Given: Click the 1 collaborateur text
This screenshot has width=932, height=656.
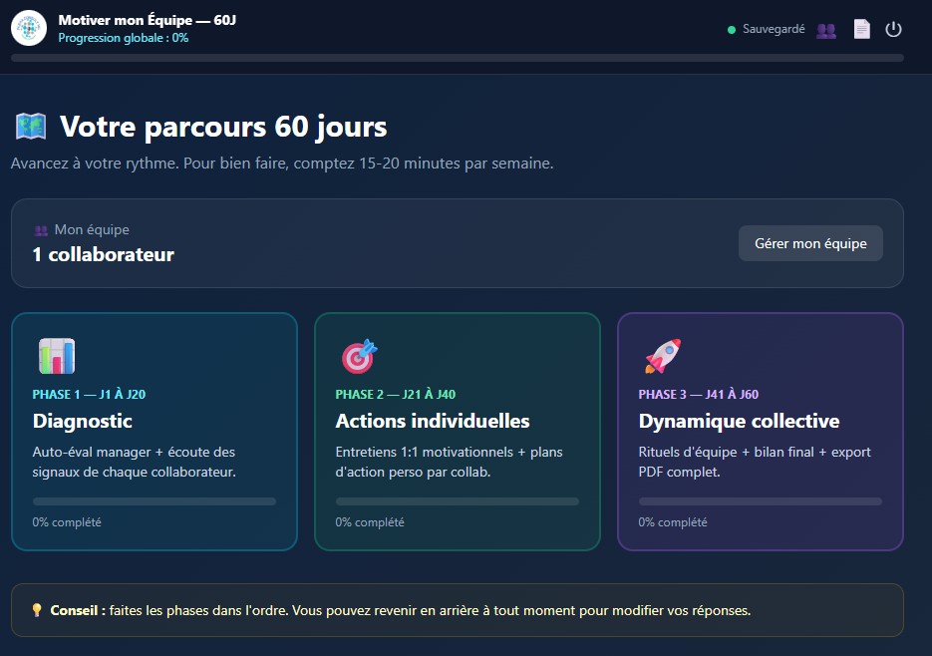Looking at the screenshot, I should [x=104, y=254].
